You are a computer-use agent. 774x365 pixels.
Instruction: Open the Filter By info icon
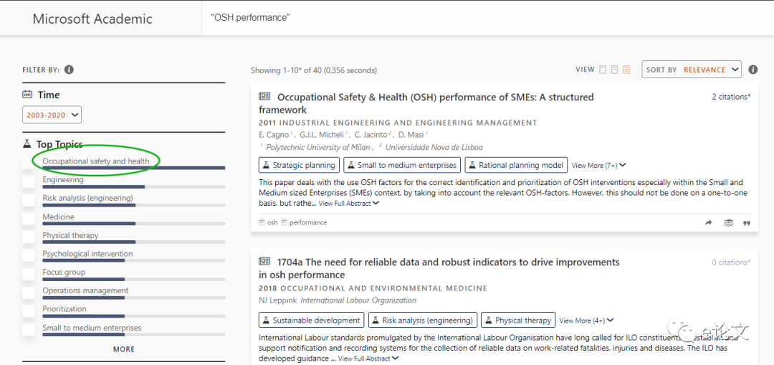pyautogui.click(x=69, y=70)
